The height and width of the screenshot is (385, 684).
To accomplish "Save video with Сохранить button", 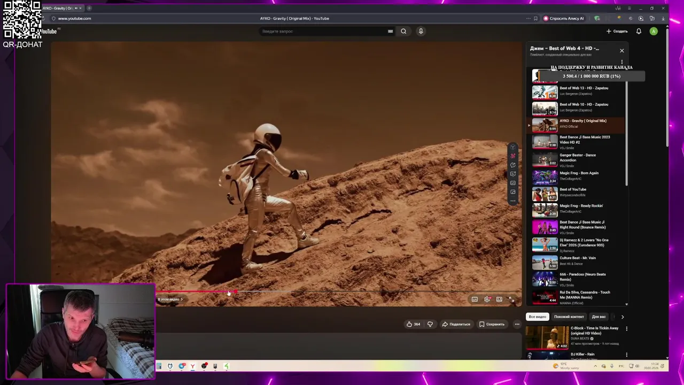I will (x=492, y=324).
